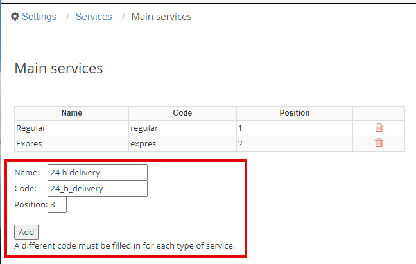
Task: Focus the Position input field
Action: click(57, 204)
